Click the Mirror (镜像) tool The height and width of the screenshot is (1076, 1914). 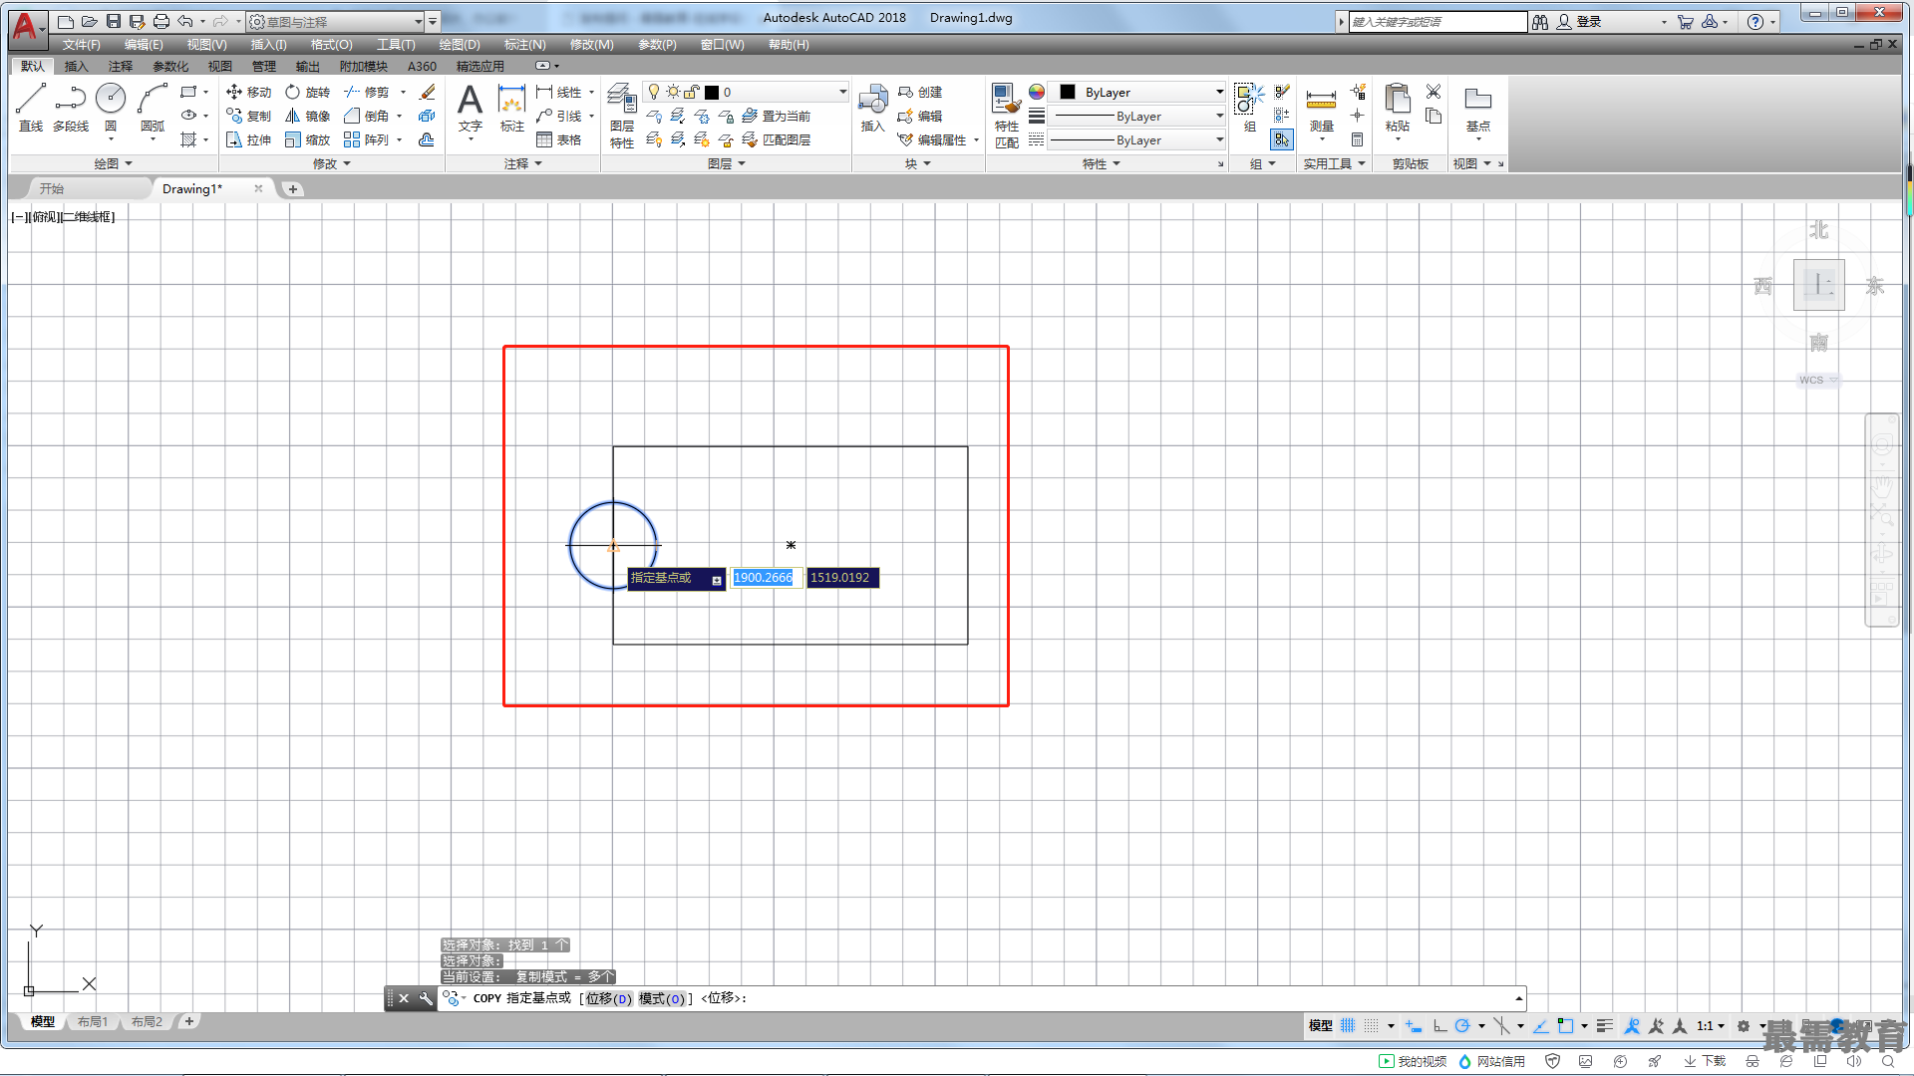(x=307, y=116)
